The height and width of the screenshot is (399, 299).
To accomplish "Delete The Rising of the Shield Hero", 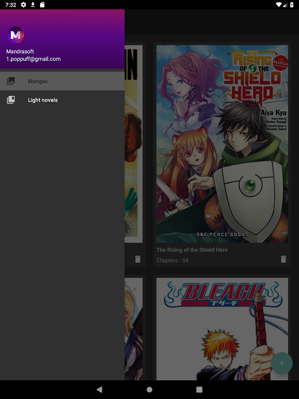I will coord(283,259).
